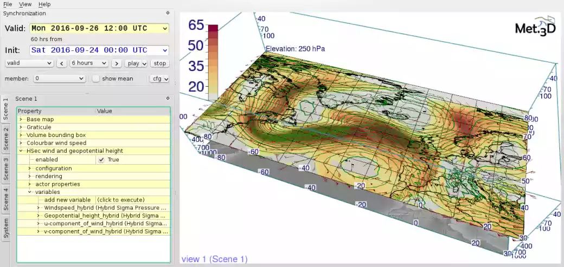Click the 60 hrs from label
The height and width of the screenshot is (267, 564).
[47, 39]
